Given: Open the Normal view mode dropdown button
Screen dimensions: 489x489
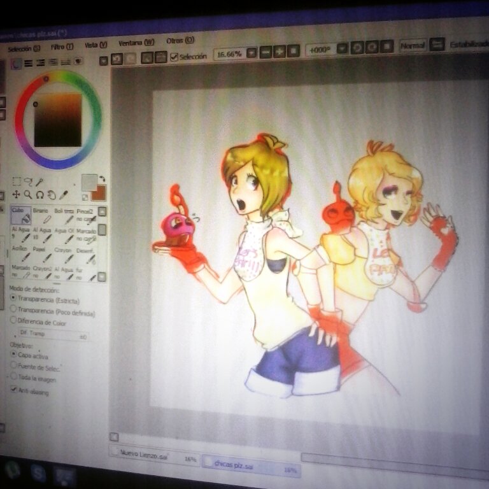Looking at the screenshot, I should [x=437, y=45].
